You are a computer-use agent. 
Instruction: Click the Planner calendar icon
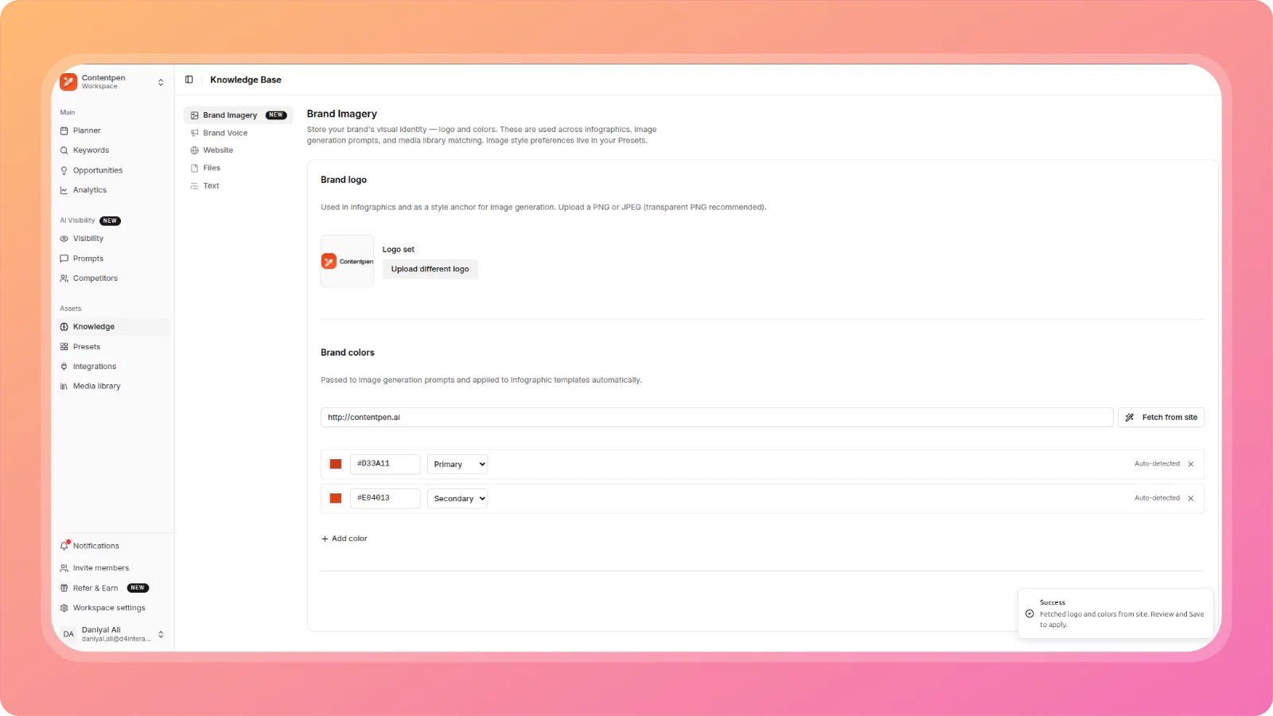click(64, 130)
